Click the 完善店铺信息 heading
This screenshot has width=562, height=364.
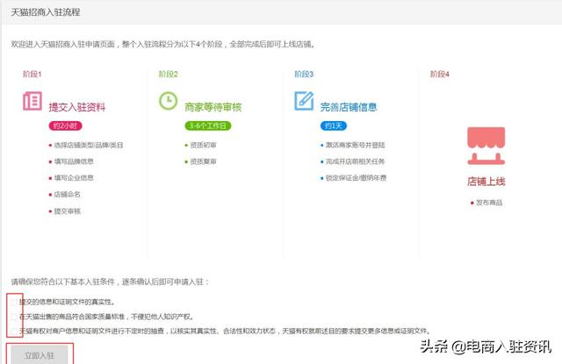[x=349, y=107]
